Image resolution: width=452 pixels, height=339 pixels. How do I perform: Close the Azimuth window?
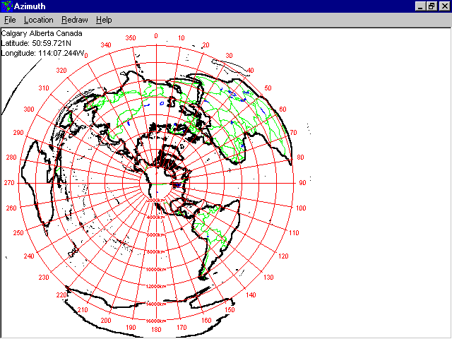444,6
